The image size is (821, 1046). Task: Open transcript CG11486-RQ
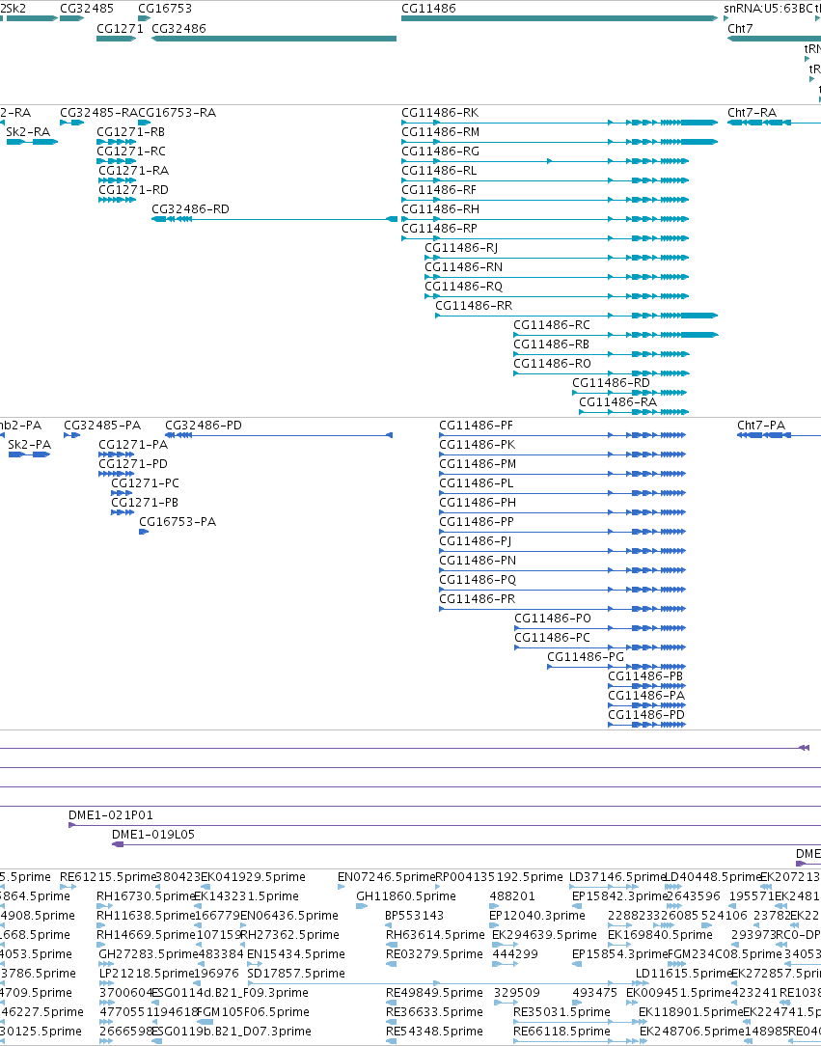click(x=463, y=287)
